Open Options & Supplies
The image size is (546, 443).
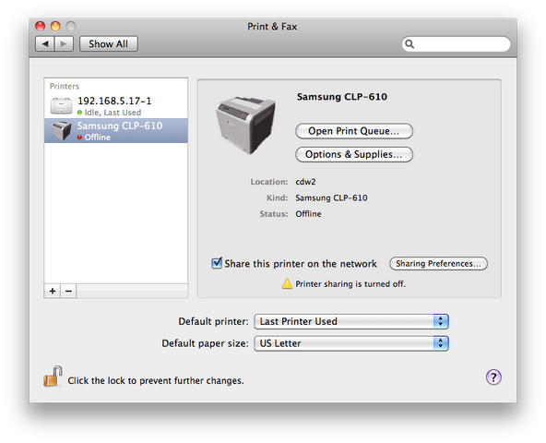(x=354, y=154)
